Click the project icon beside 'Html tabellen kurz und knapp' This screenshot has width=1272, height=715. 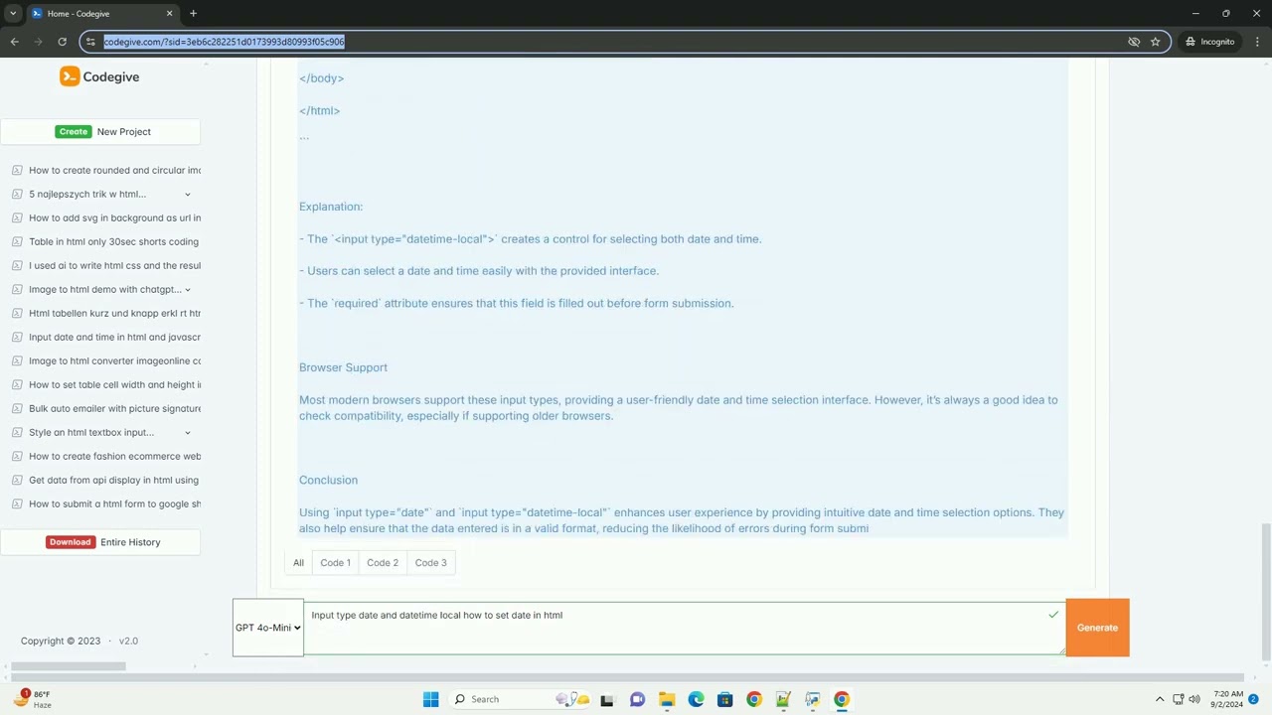[17, 313]
